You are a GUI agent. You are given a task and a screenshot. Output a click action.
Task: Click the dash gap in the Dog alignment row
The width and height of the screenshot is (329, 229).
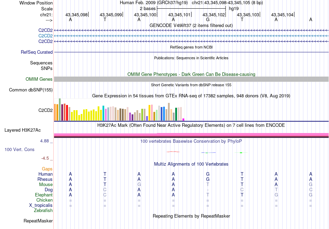(208, 190)
